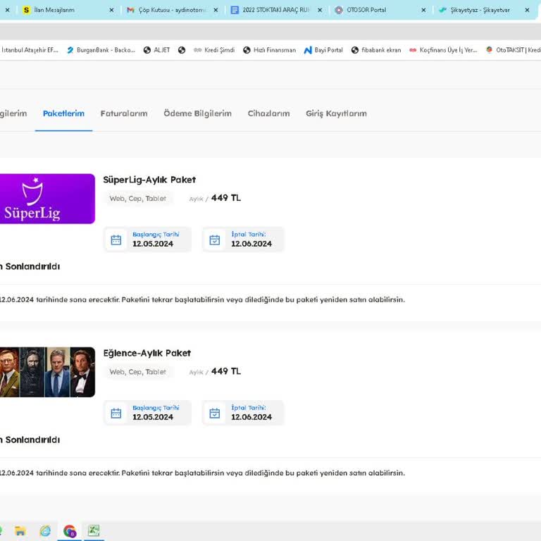541x541 pixels.
Task: Click Eğlence package start date calendar icon
Action: pyautogui.click(x=116, y=413)
